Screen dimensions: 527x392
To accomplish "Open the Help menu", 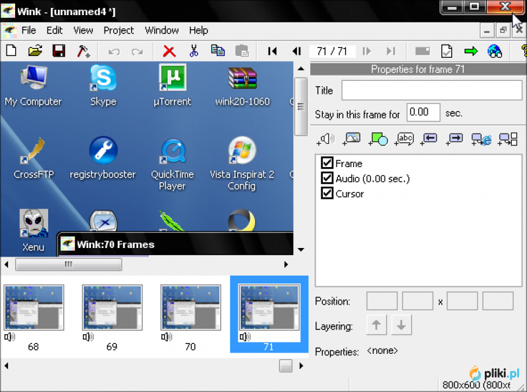I will 198,30.
